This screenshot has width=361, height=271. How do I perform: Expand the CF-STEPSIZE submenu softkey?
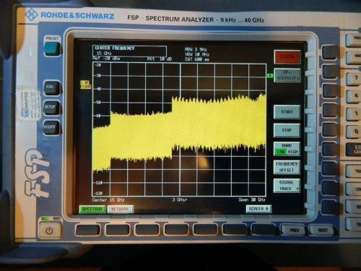[287, 75]
